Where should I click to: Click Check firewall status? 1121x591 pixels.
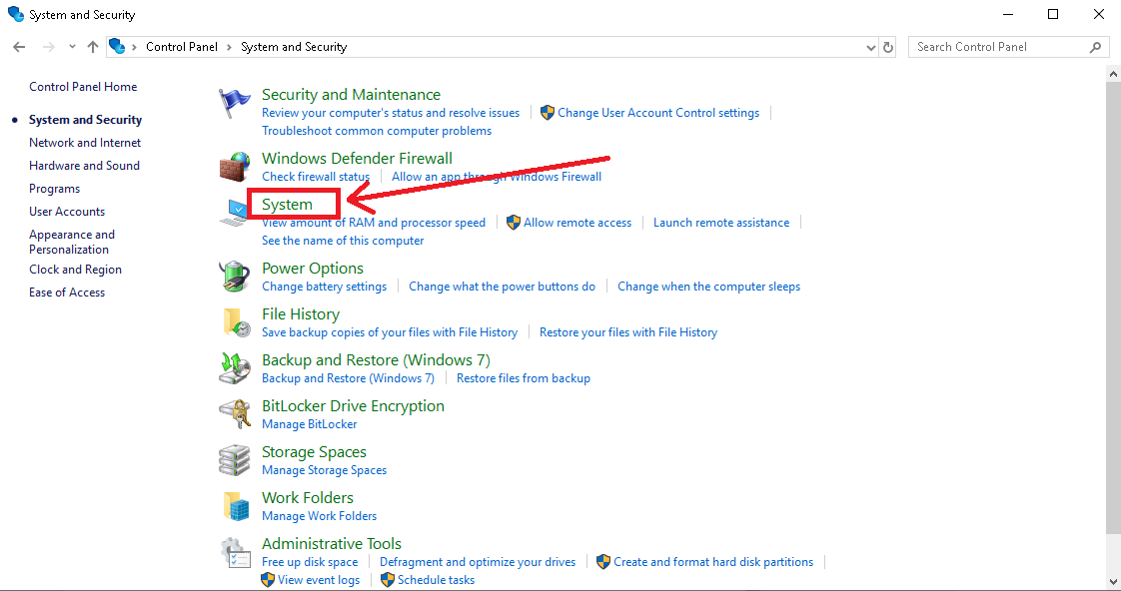(x=316, y=177)
